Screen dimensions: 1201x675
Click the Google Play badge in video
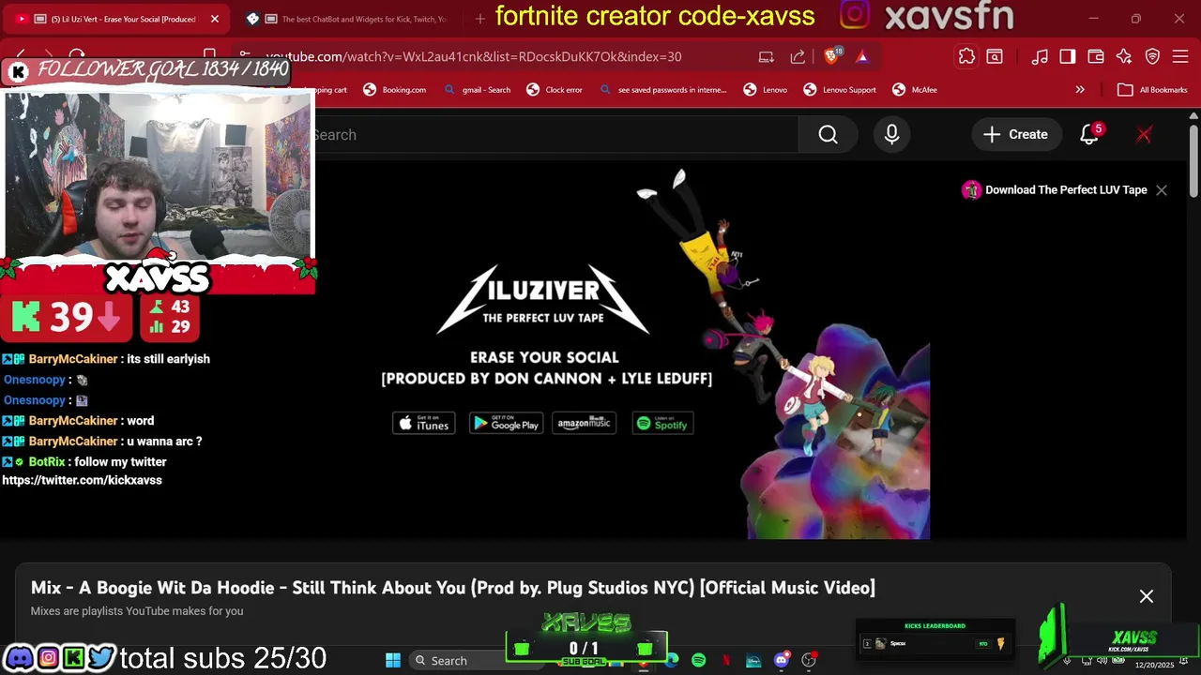point(506,424)
